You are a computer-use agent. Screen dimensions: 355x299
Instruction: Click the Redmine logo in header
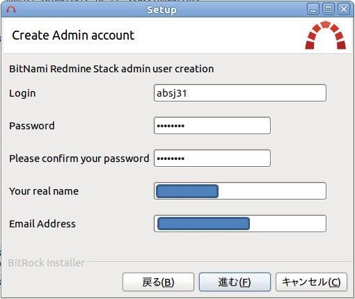326,35
